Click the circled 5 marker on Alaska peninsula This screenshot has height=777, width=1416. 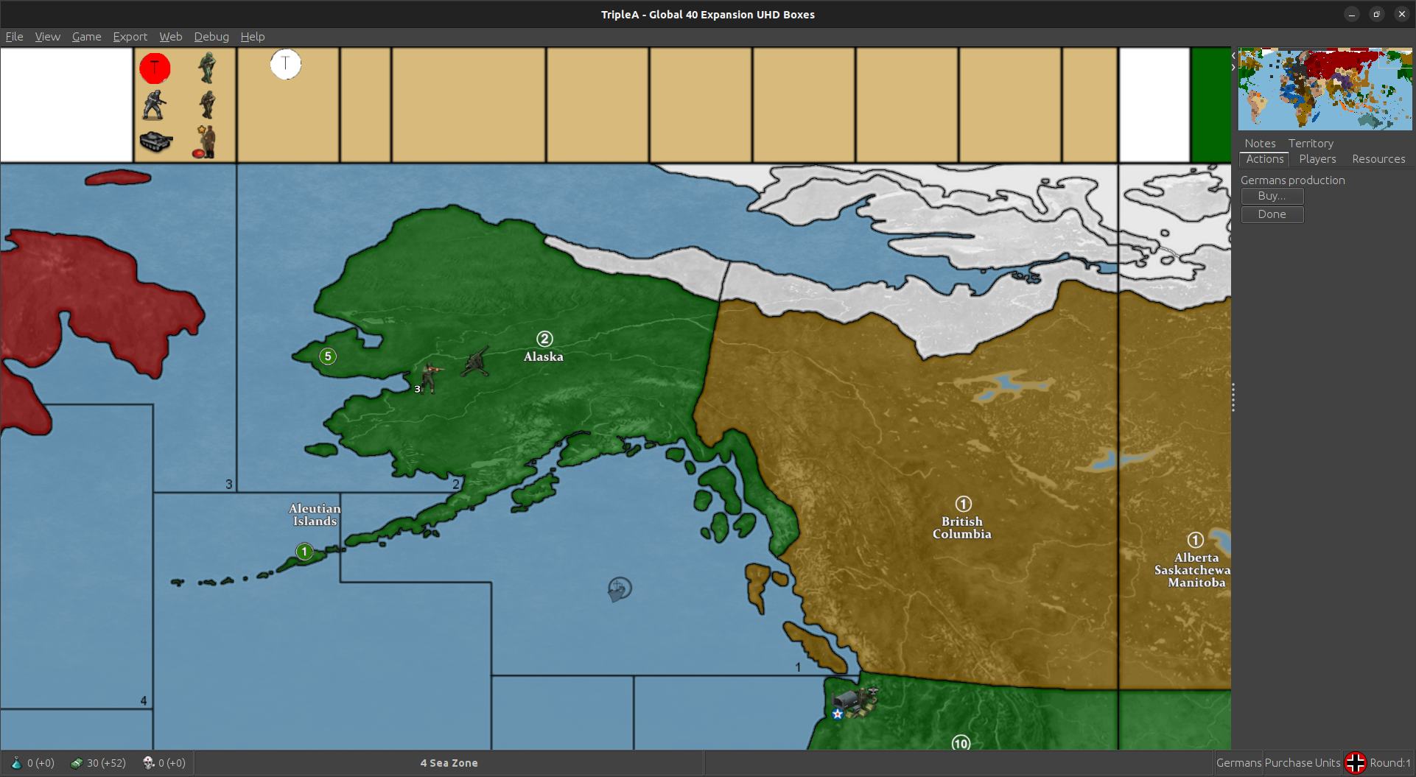point(328,356)
